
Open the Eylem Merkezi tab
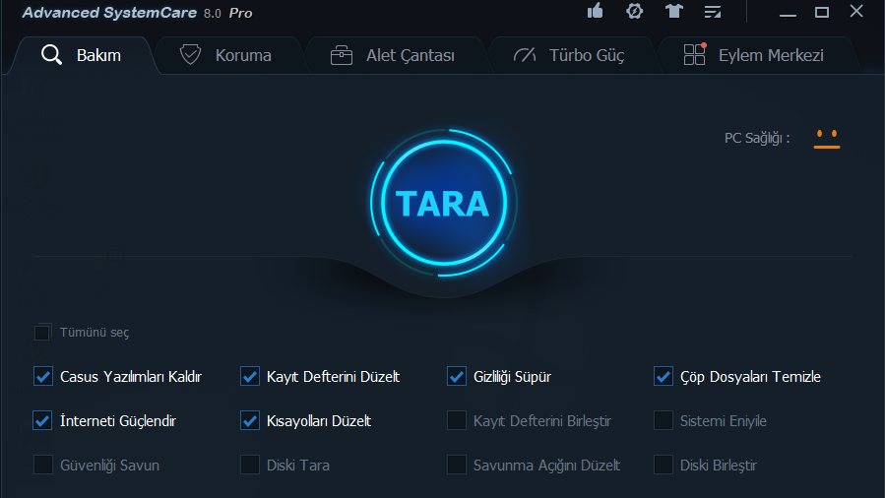753,55
